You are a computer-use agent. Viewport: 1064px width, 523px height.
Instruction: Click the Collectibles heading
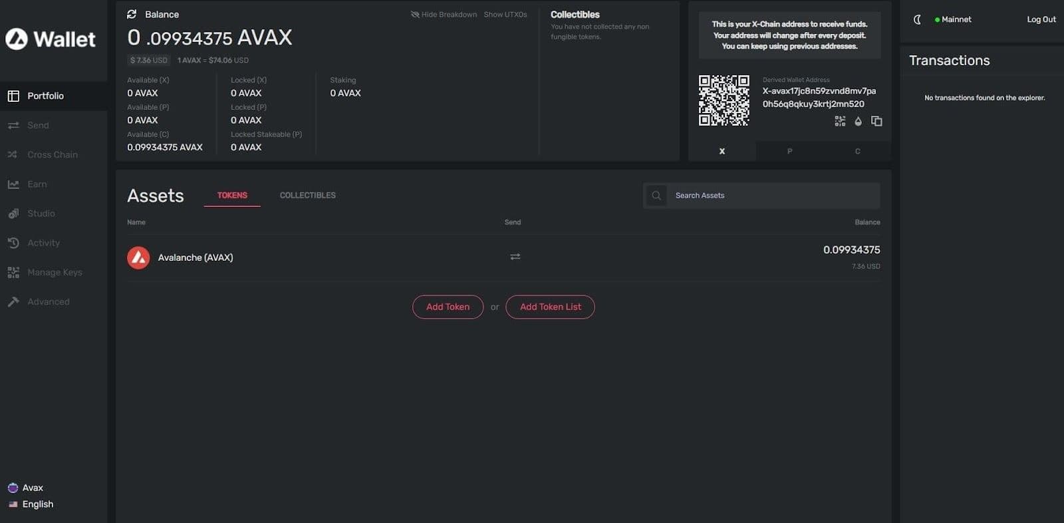point(575,15)
